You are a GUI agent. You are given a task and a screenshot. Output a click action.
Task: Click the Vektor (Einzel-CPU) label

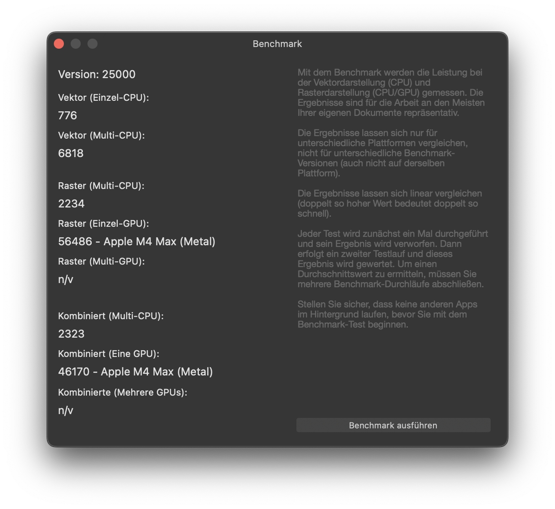[103, 97]
